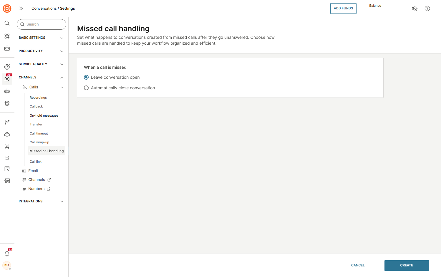Image resolution: width=441 pixels, height=277 pixels.
Task: Expand the Integrations section
Action: [x=41, y=201]
